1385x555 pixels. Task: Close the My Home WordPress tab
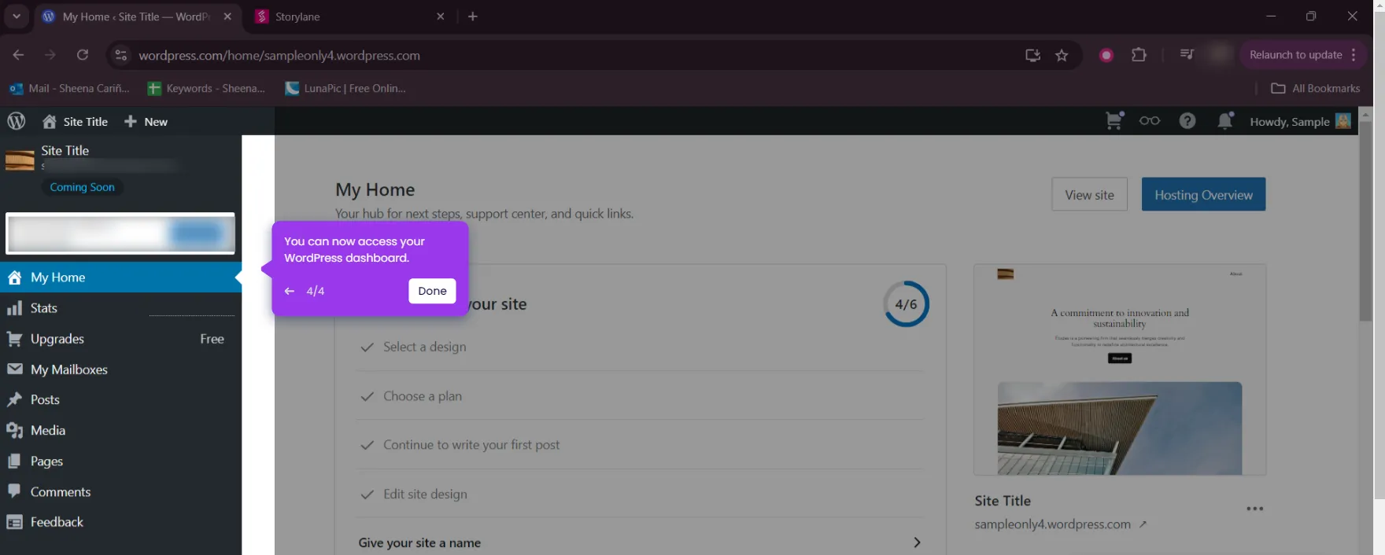[x=227, y=17]
